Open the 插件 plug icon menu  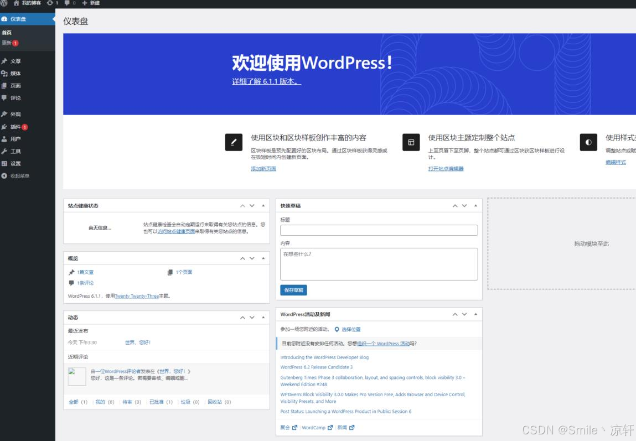[4, 127]
